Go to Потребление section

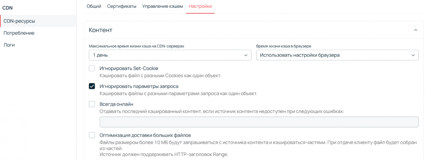coord(19,33)
